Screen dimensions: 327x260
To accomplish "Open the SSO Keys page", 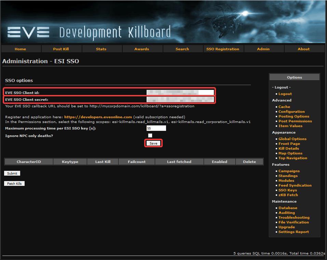I will 288,190.
